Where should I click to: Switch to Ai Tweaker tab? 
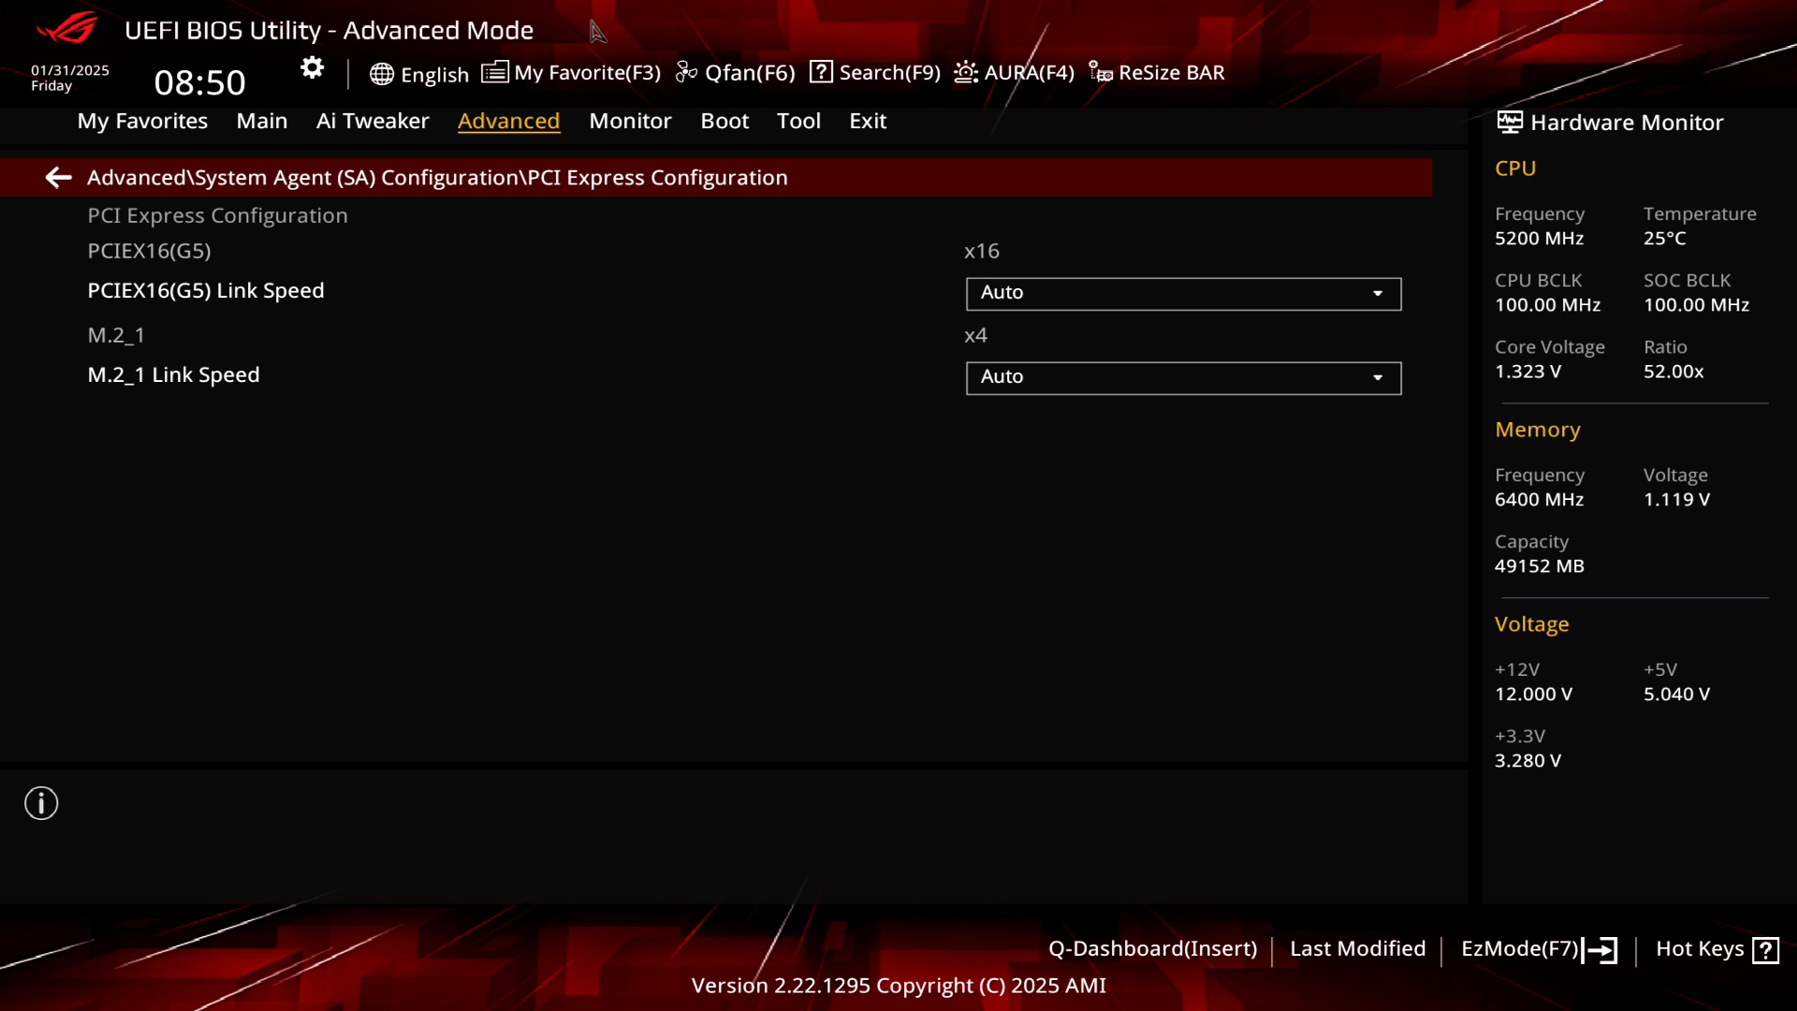373,120
